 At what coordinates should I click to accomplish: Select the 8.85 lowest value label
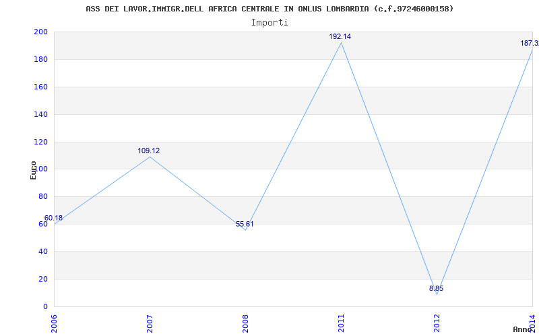[436, 289]
